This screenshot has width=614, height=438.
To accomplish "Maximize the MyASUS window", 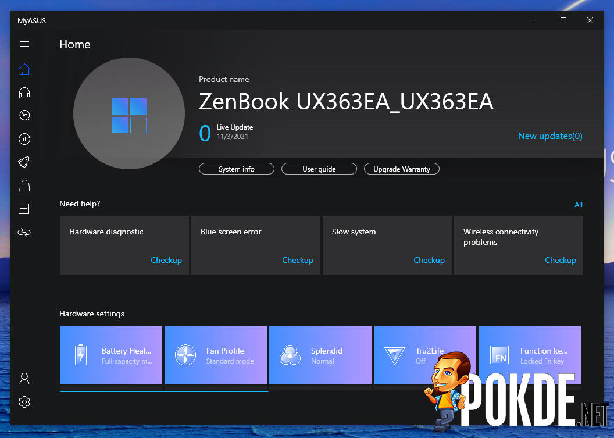I will click(563, 20).
